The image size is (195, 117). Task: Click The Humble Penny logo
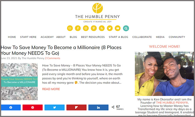point(97,13)
